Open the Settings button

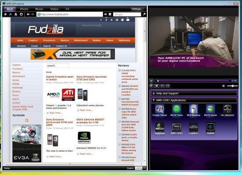coord(137,9)
